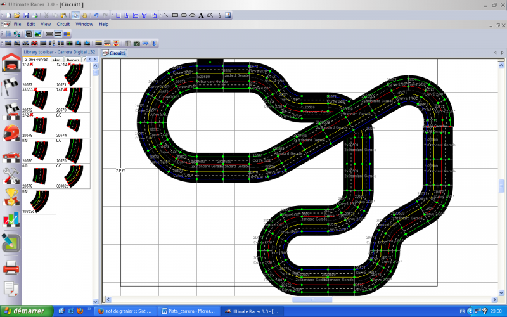Click the gold trophy icon in sidebar
The image size is (507, 317).
pos(10,197)
